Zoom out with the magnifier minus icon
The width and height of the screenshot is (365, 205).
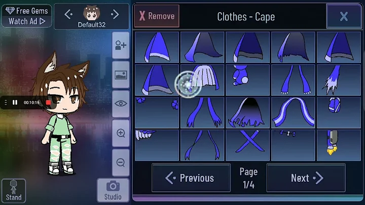[x=121, y=162]
